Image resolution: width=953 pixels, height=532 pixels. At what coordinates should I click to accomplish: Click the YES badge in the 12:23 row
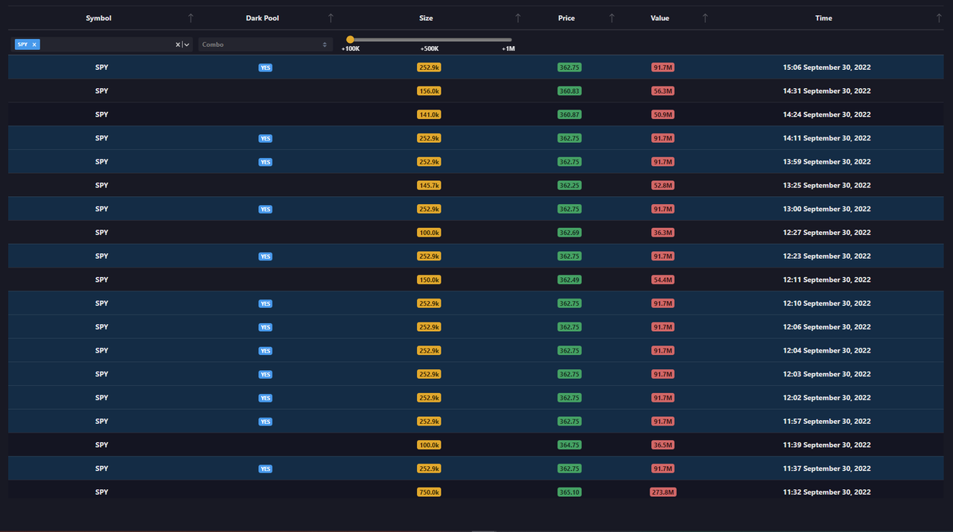[x=265, y=256]
